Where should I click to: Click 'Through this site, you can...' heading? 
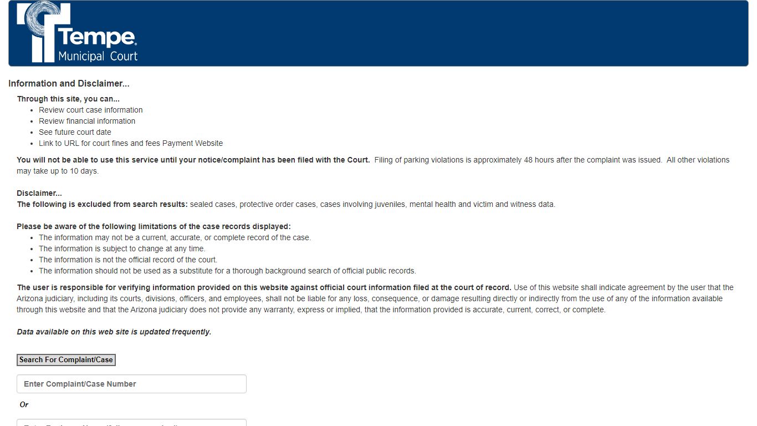click(68, 99)
